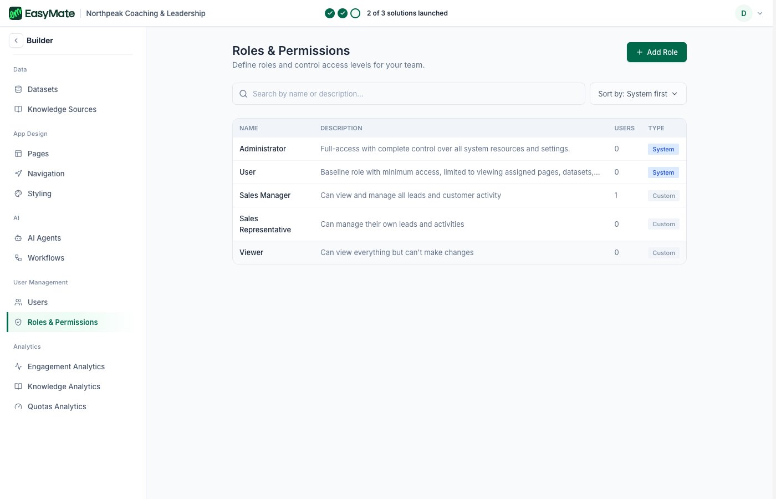Open the Sales Representative role

pos(460,224)
